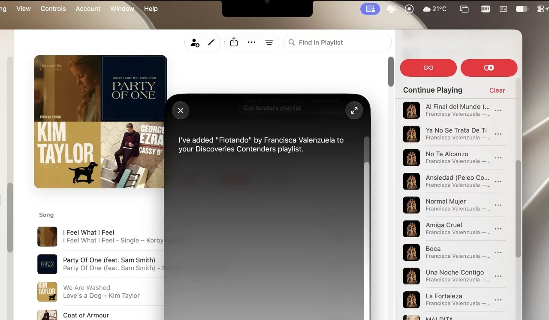Click the weather 21°C menu bar item

tap(435, 9)
